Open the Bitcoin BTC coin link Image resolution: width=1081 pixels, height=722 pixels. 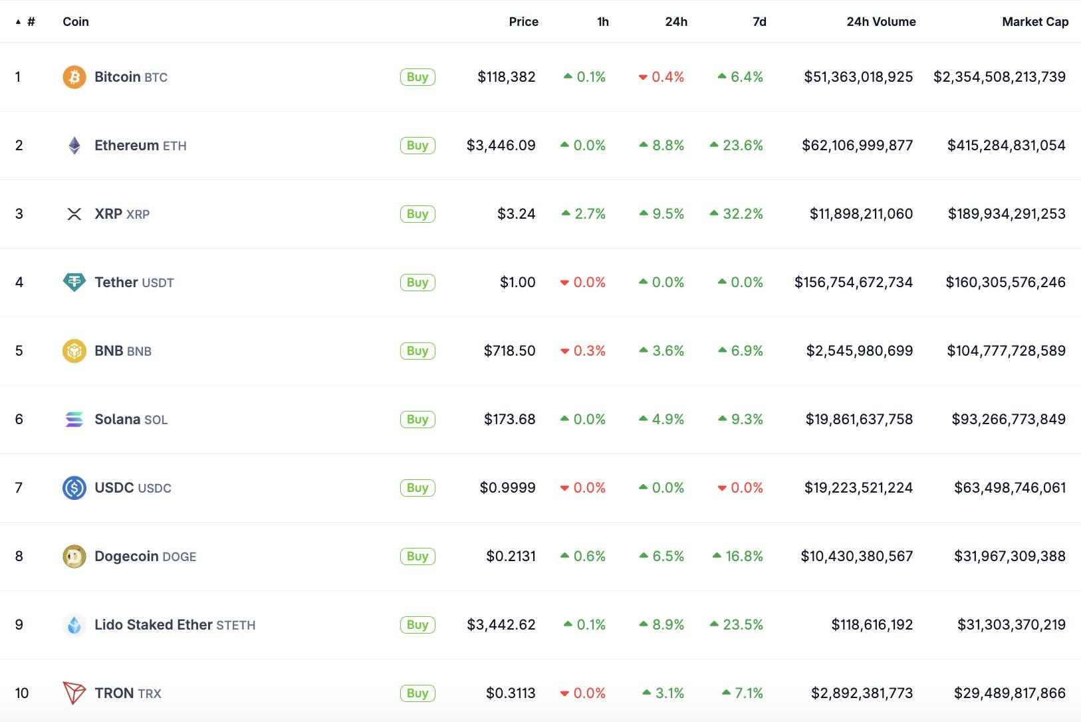click(131, 77)
